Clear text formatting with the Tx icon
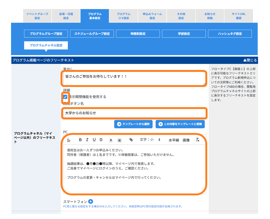Screen dimensions: 270x219 point(197,140)
